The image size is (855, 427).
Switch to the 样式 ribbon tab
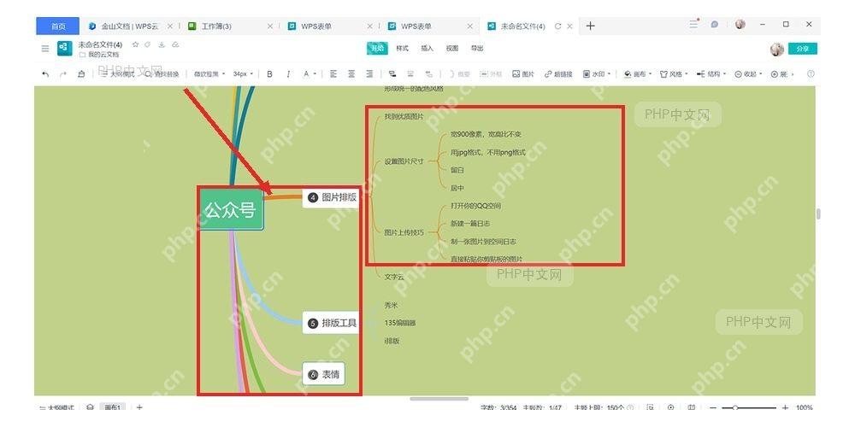403,49
